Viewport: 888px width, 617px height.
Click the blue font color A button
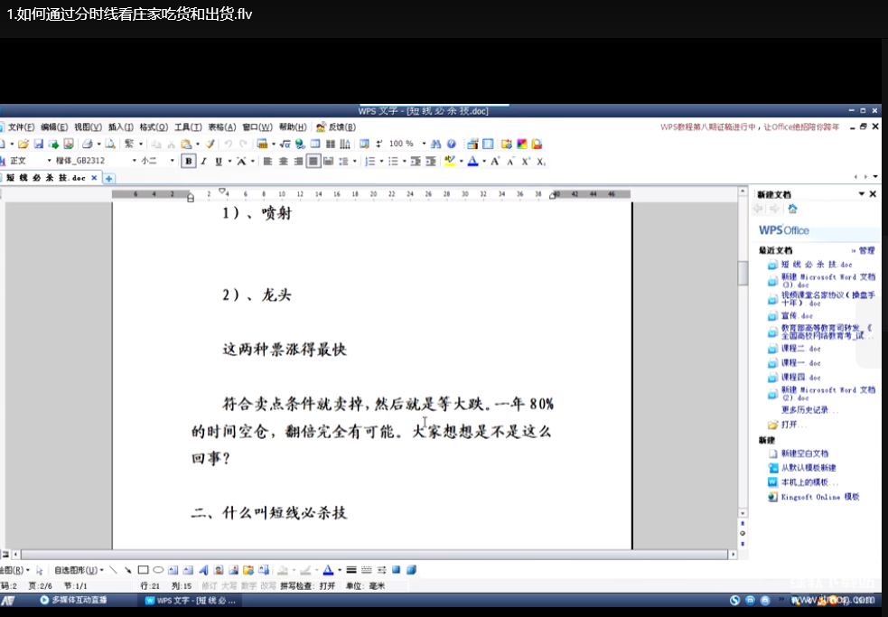pyautogui.click(x=472, y=162)
